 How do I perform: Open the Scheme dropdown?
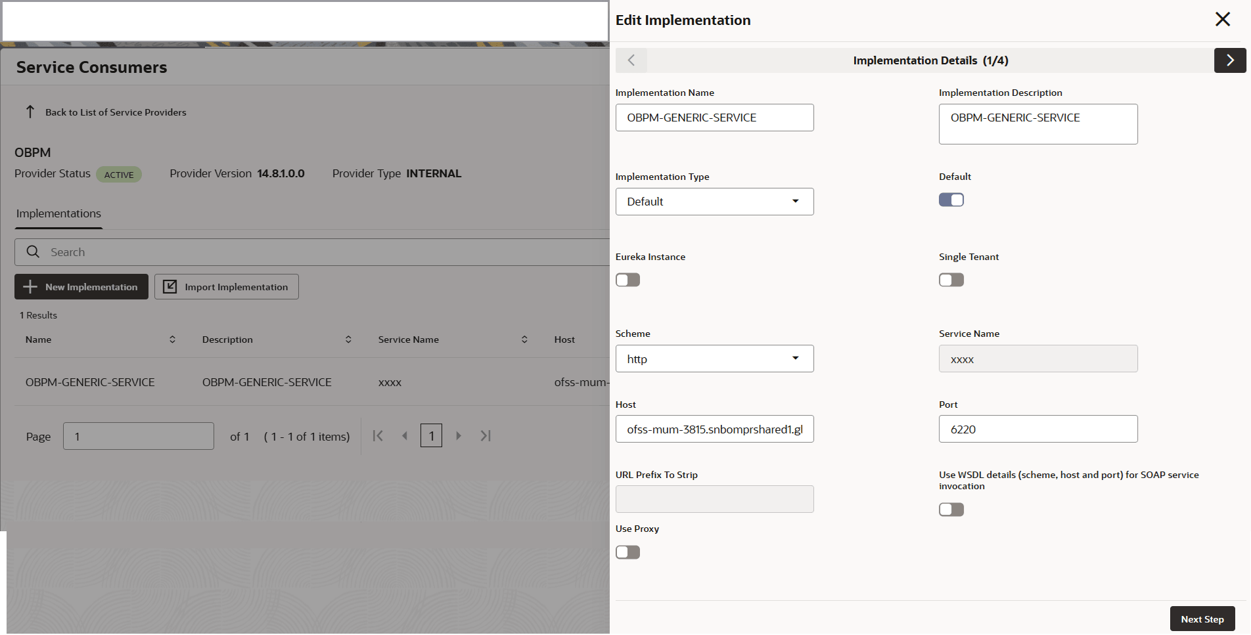pyautogui.click(x=714, y=359)
